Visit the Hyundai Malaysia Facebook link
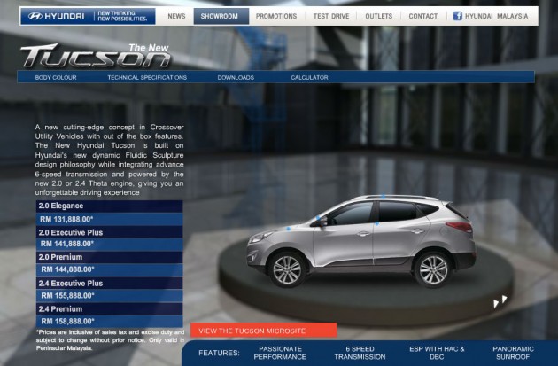This screenshot has height=366, width=558. click(496, 16)
